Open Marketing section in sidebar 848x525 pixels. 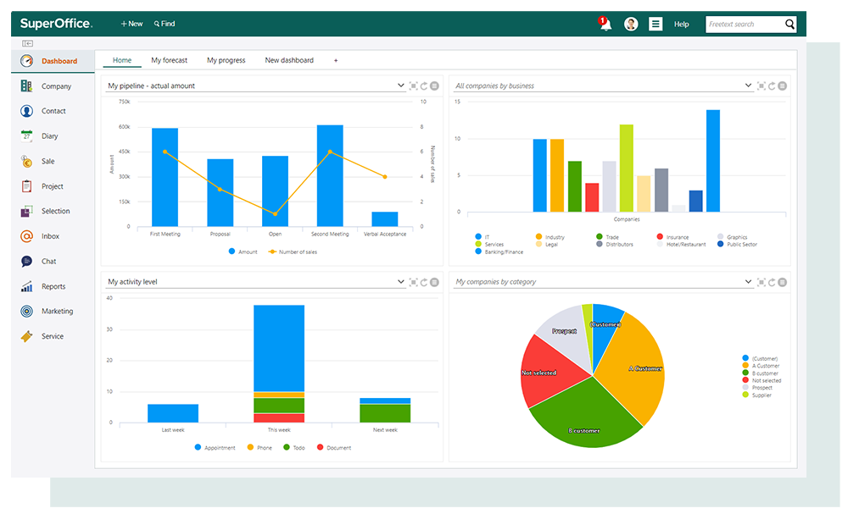point(56,312)
